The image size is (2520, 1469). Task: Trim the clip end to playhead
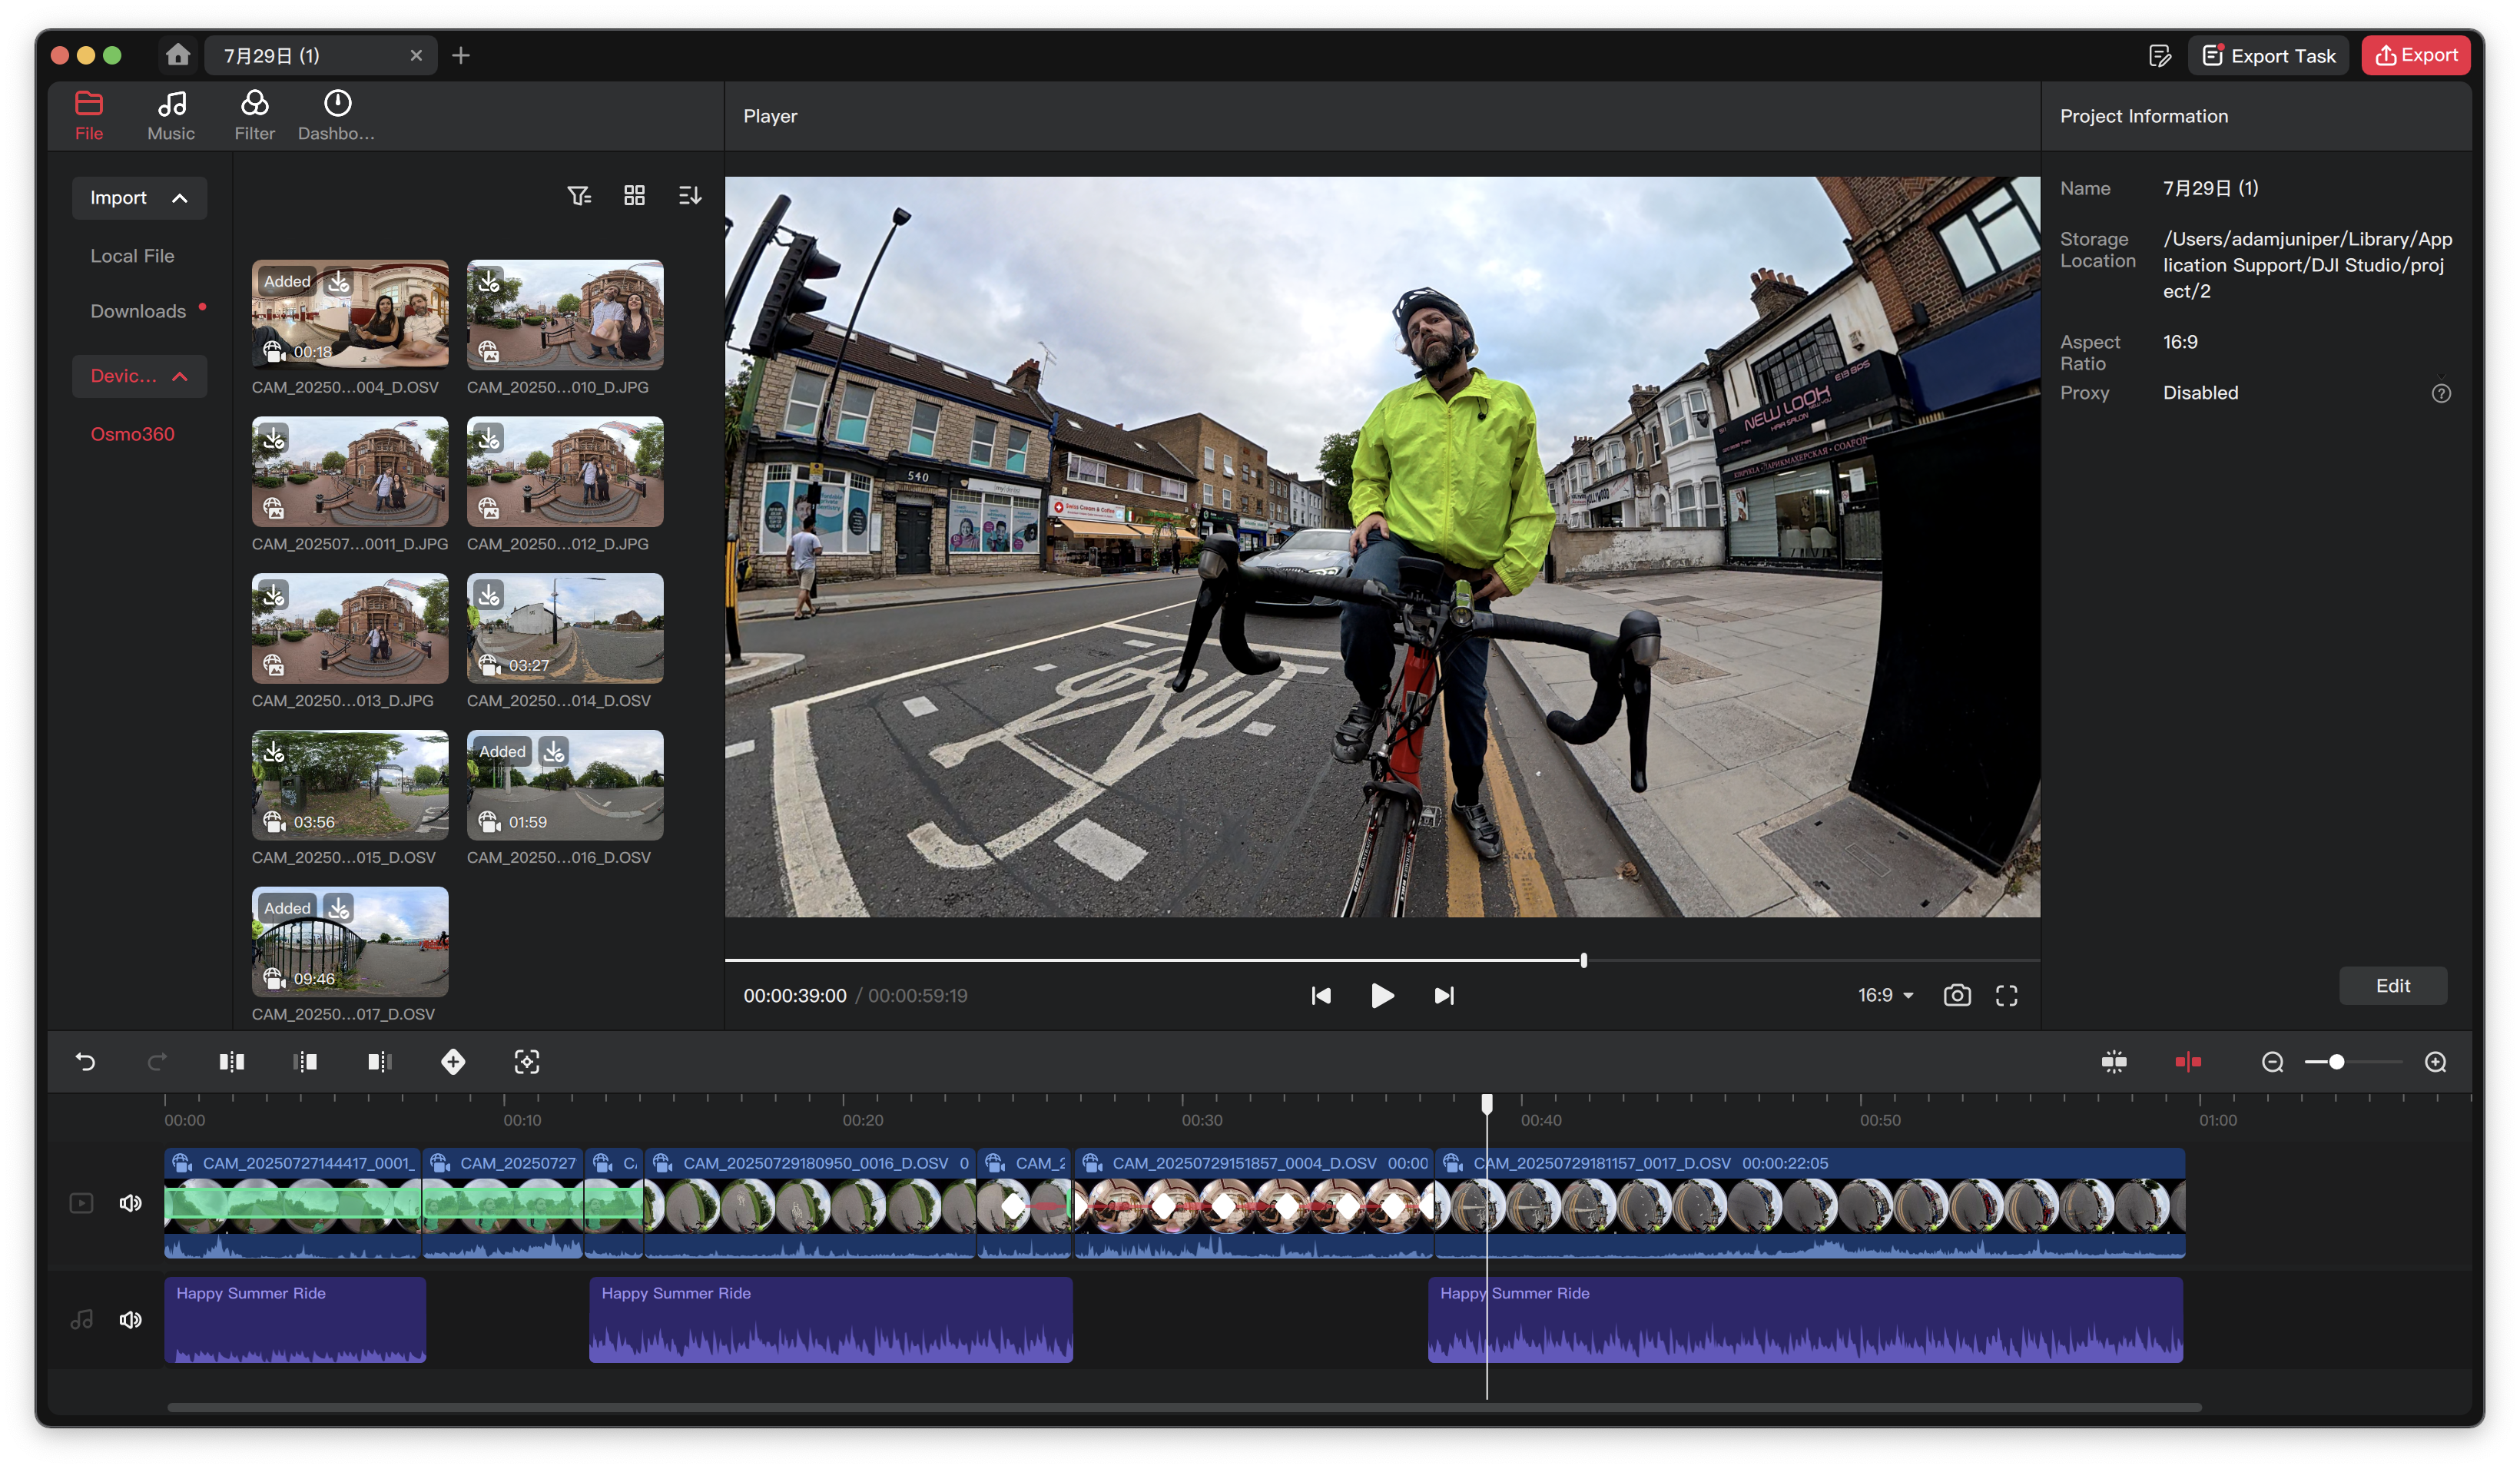click(x=379, y=1061)
